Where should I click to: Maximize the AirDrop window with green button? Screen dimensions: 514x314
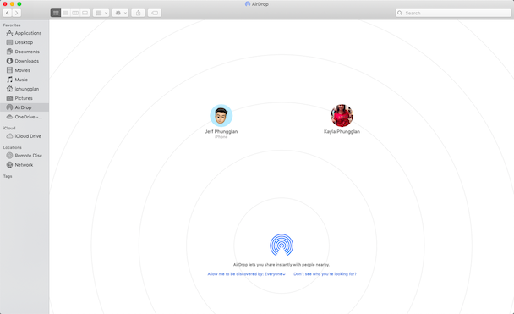click(x=19, y=4)
